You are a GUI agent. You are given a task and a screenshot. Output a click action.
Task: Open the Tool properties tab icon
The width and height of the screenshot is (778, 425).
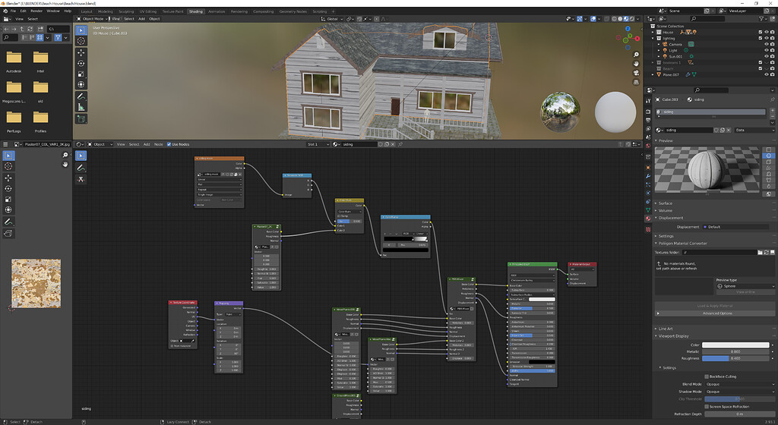[x=648, y=100]
